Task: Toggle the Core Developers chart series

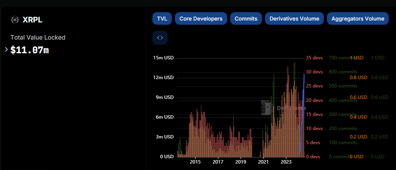Action: [x=201, y=19]
